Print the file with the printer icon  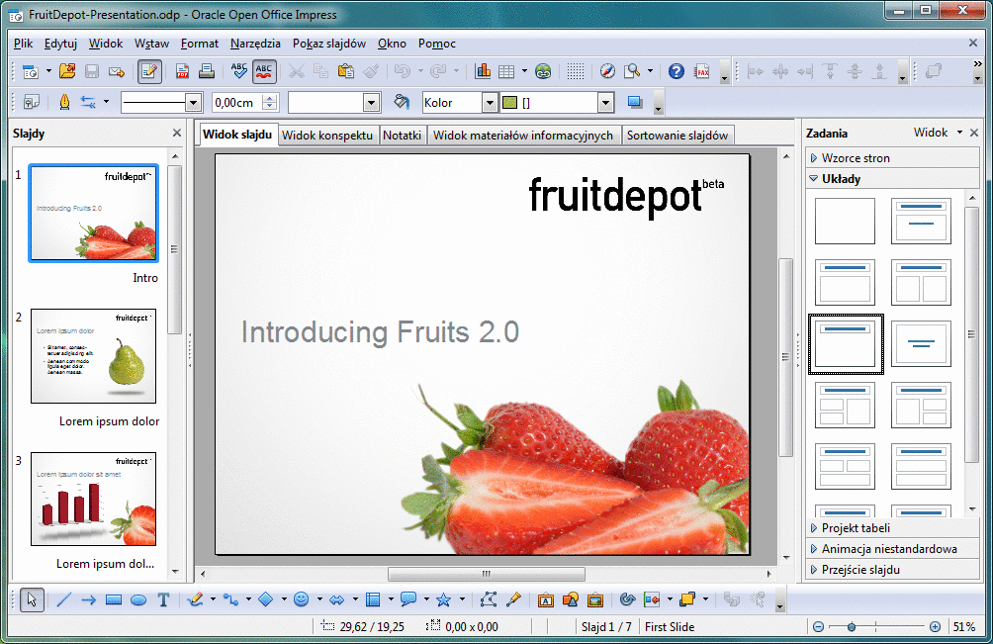point(207,71)
